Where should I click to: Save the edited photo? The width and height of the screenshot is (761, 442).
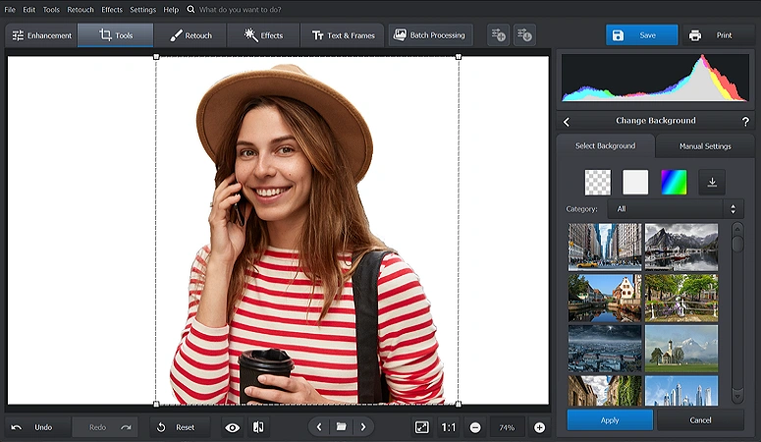(641, 35)
